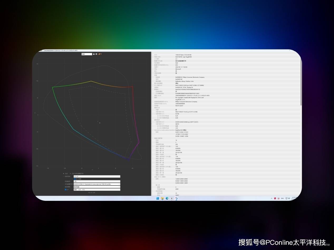This screenshot has height=250, width=334.
Task: Open the Windows Start menu
Action: pyautogui.click(x=158, y=198)
